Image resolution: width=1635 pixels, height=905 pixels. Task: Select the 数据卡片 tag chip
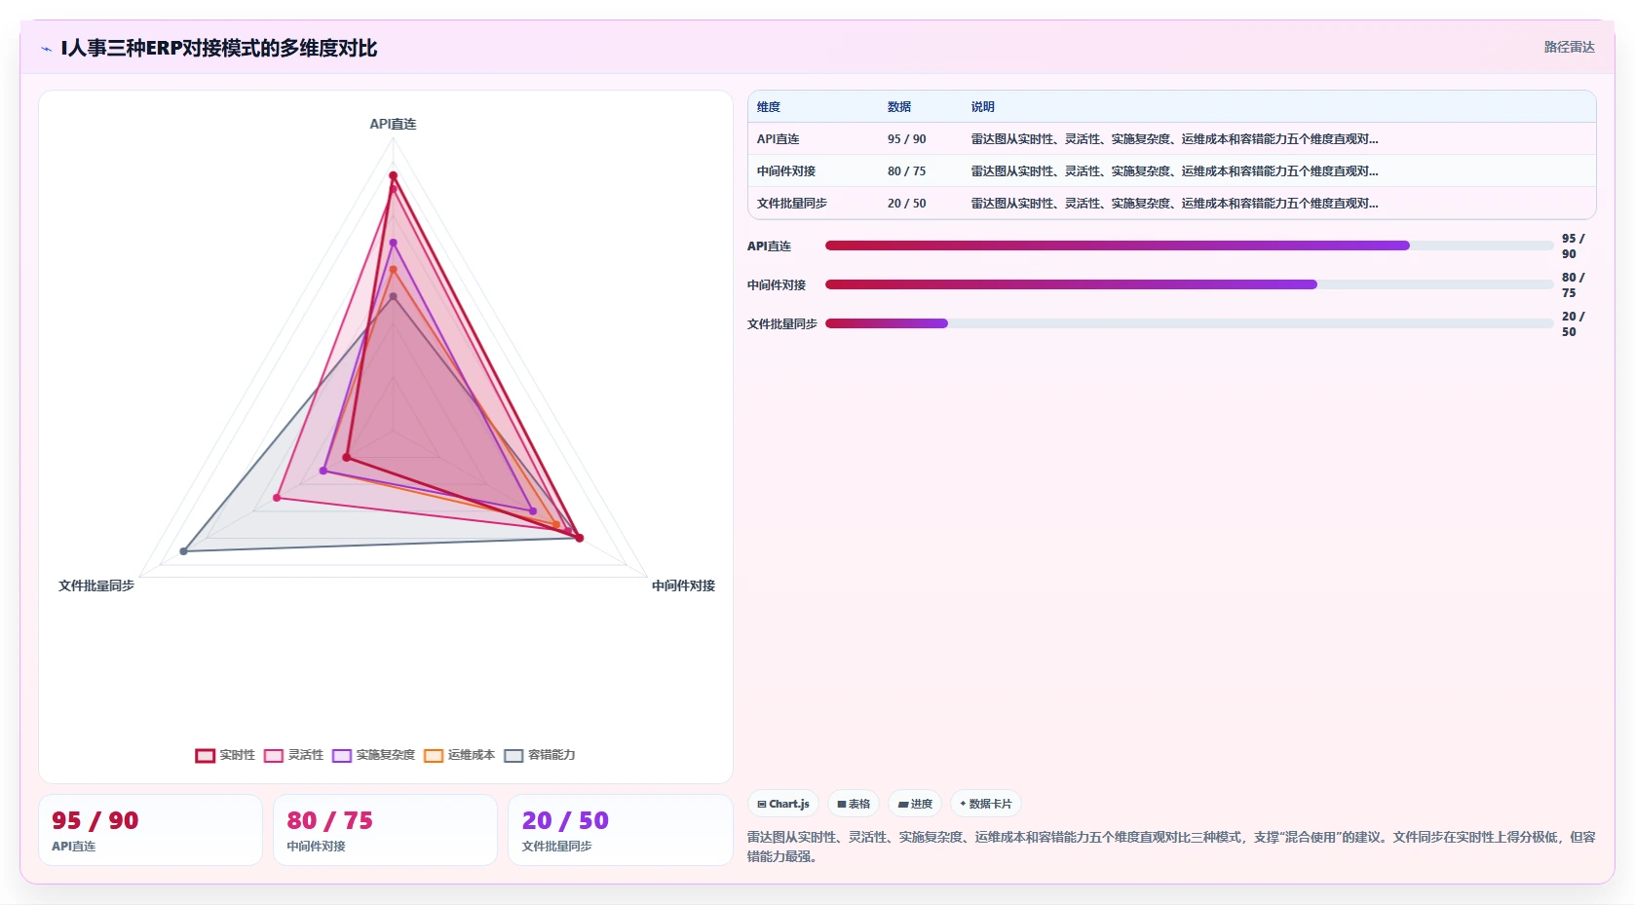(x=986, y=804)
